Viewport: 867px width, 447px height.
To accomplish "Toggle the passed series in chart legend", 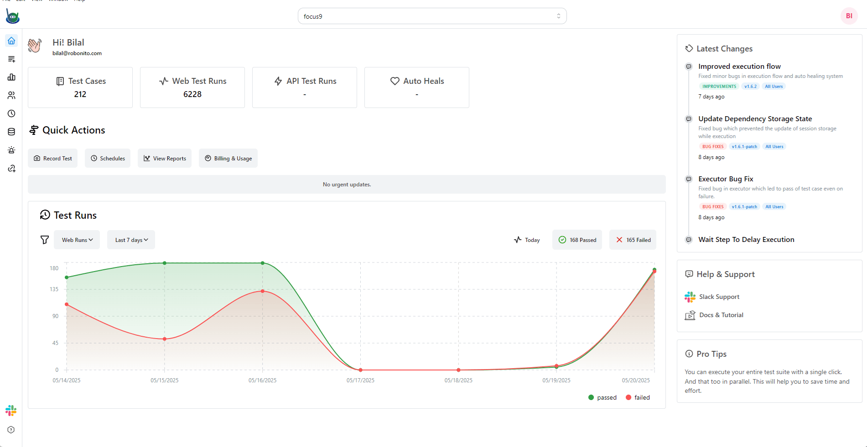I will (x=602, y=397).
